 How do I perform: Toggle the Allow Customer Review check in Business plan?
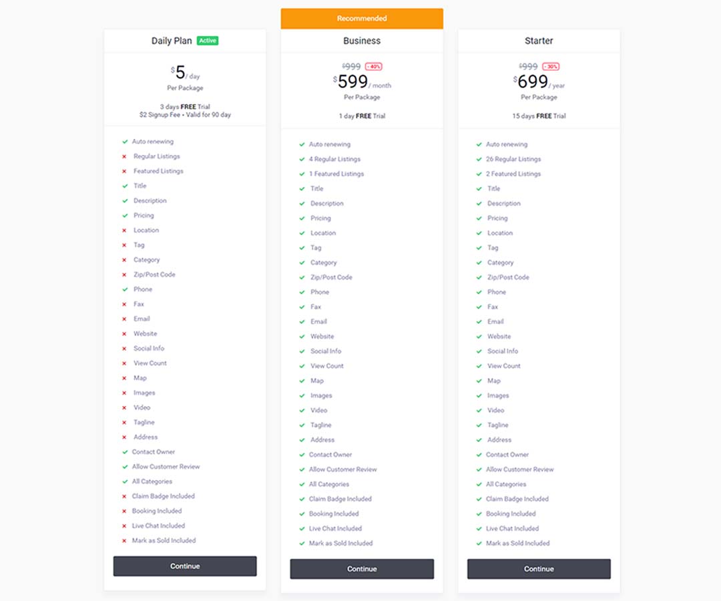coord(303,469)
